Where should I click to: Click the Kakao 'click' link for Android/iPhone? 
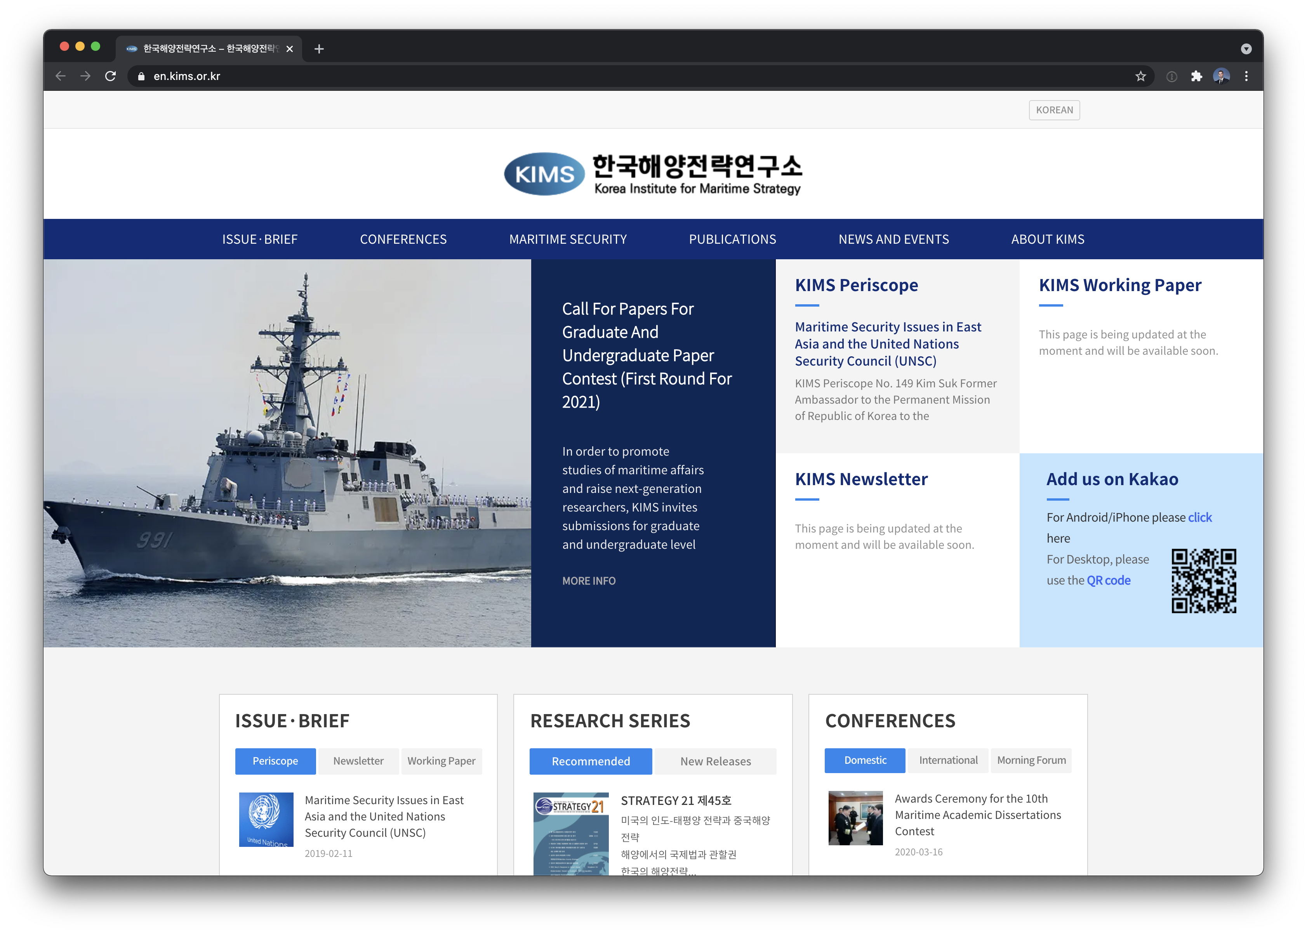tap(1200, 518)
